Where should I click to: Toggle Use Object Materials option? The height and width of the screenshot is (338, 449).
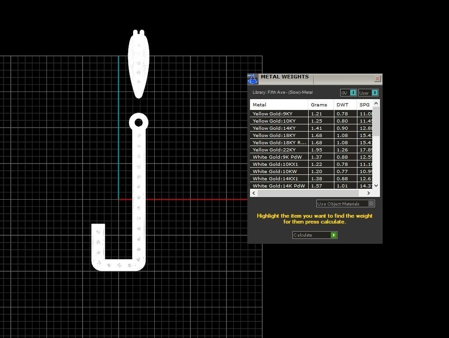click(x=345, y=204)
